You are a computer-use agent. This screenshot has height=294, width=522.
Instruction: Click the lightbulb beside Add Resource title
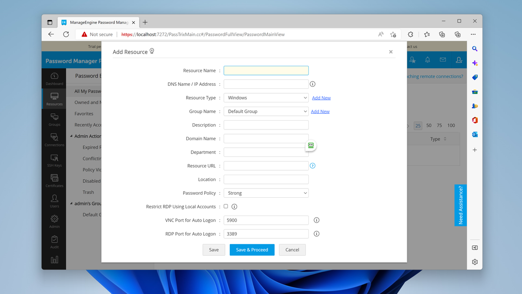[152, 51]
